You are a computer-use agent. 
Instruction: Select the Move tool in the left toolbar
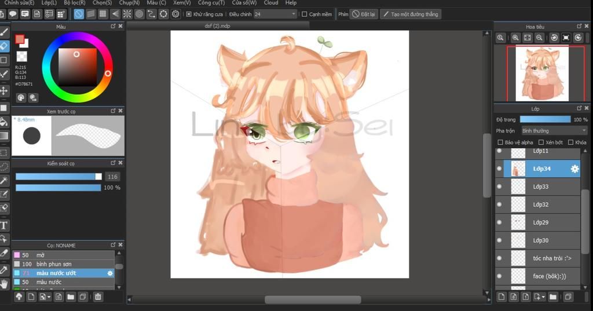[x=4, y=90]
